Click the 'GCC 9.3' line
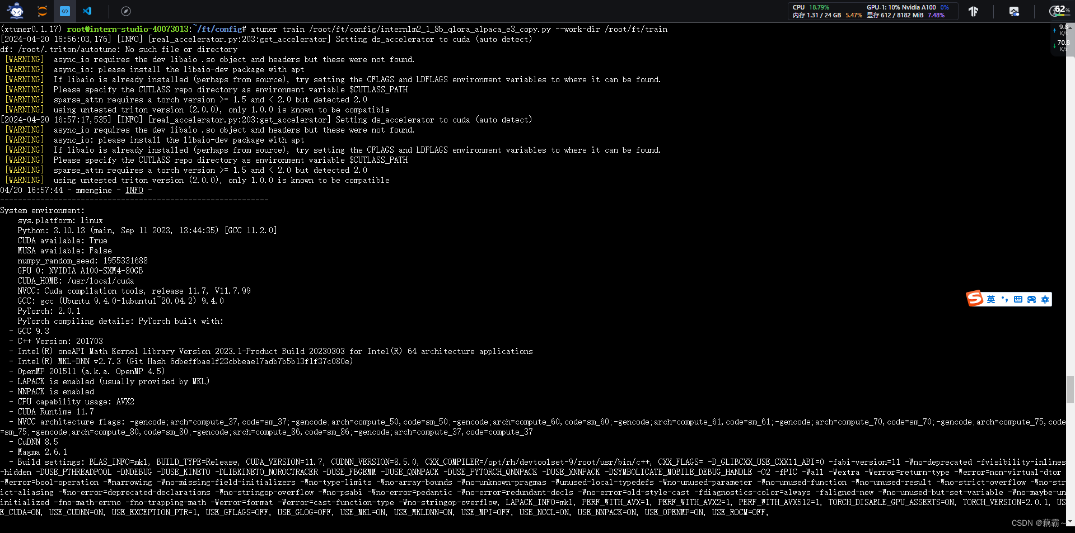Image resolution: width=1075 pixels, height=533 pixels. coord(33,331)
